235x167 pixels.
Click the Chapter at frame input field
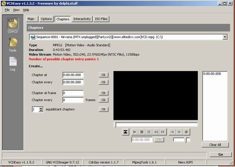pos(73,93)
